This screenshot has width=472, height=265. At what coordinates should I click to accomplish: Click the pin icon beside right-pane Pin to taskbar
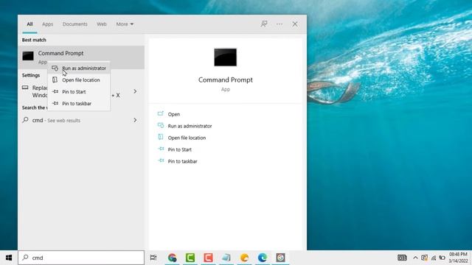(161, 160)
